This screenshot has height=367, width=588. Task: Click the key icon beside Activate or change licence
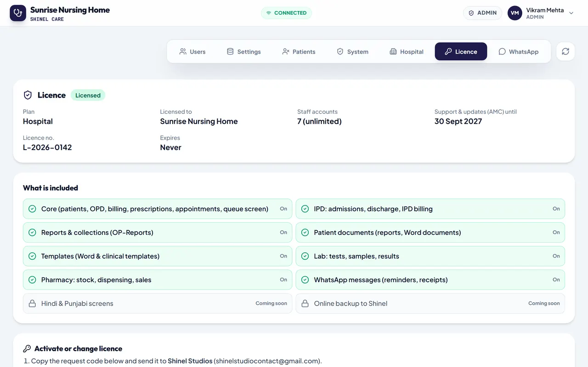click(x=27, y=349)
